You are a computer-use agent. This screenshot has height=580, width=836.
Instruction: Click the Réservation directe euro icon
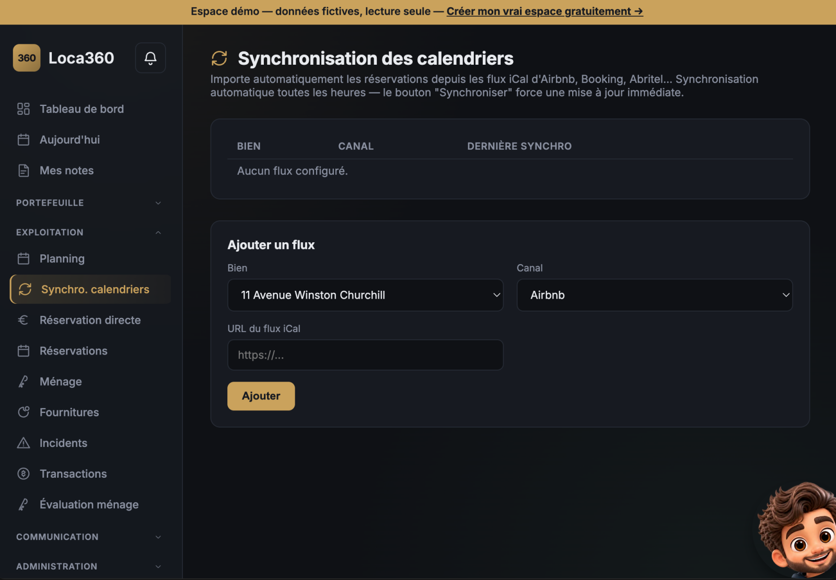pos(24,320)
